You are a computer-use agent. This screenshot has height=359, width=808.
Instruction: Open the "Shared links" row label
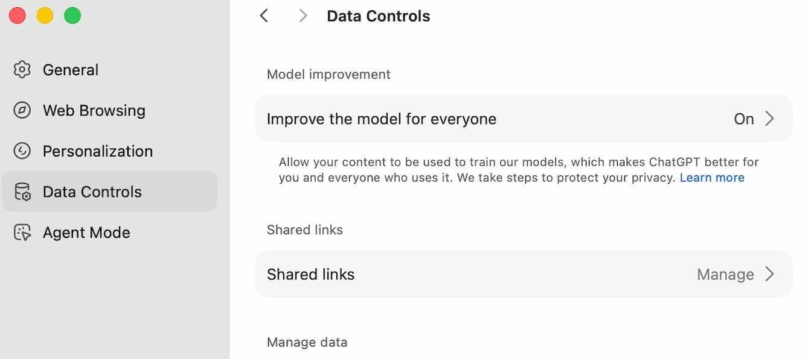tap(310, 275)
